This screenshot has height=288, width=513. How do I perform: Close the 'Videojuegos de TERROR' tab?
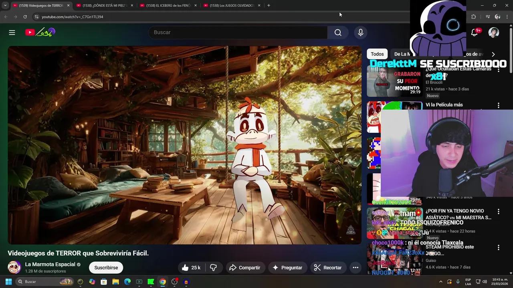68,5
